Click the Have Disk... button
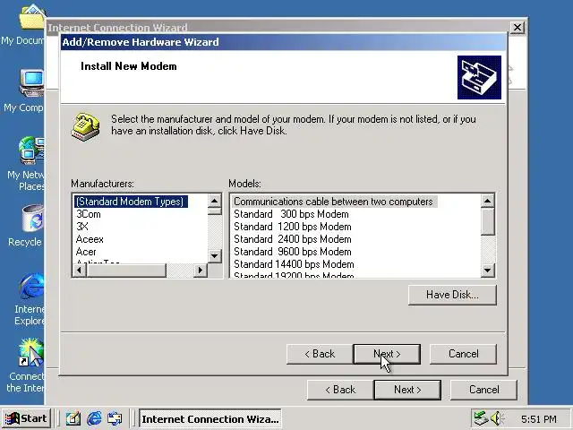 click(452, 295)
